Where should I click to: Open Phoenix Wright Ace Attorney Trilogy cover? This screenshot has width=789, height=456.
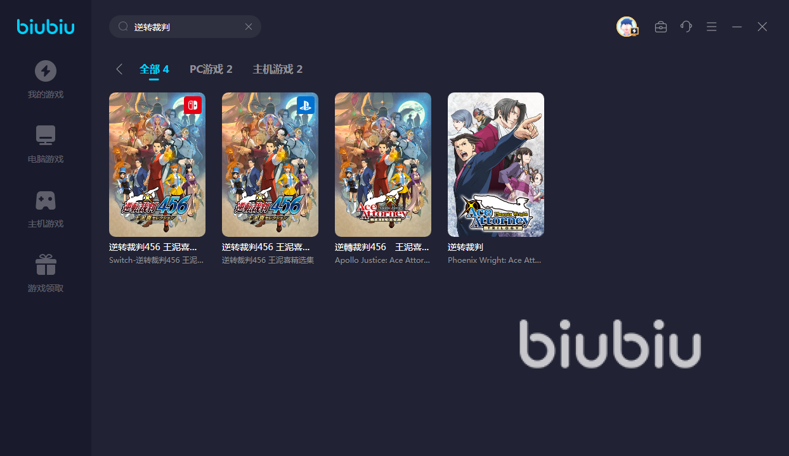point(496,165)
